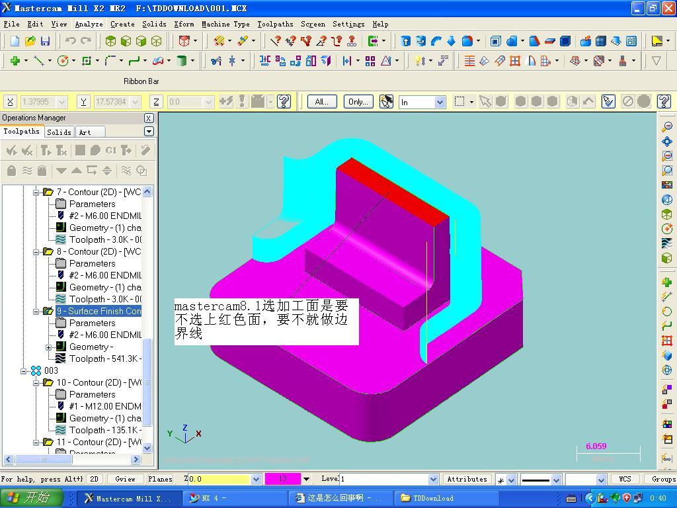Viewport: 677px width, 508px height.
Task: Click the WCS button
Action: [625, 479]
